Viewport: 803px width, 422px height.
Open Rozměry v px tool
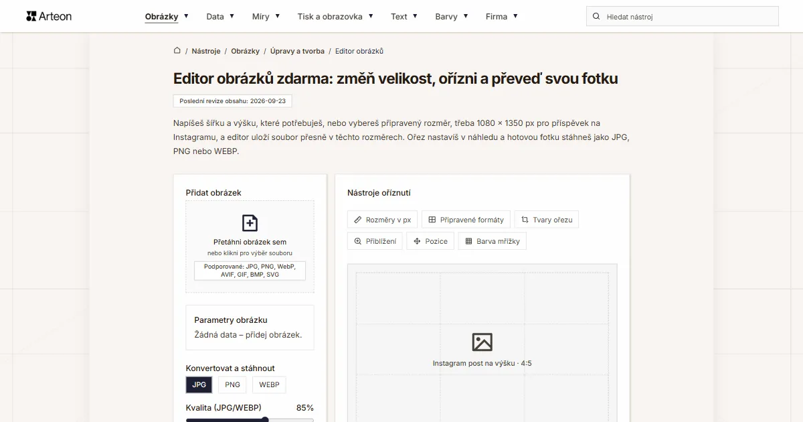click(383, 220)
